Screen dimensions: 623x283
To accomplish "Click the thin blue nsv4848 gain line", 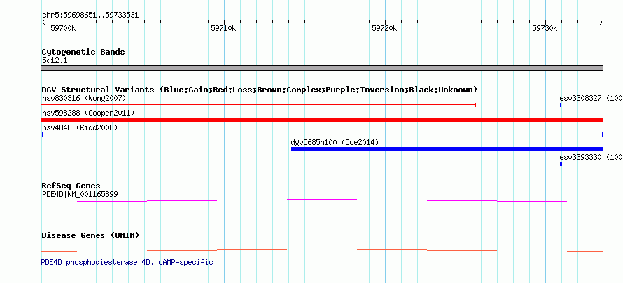I will 322,134.
